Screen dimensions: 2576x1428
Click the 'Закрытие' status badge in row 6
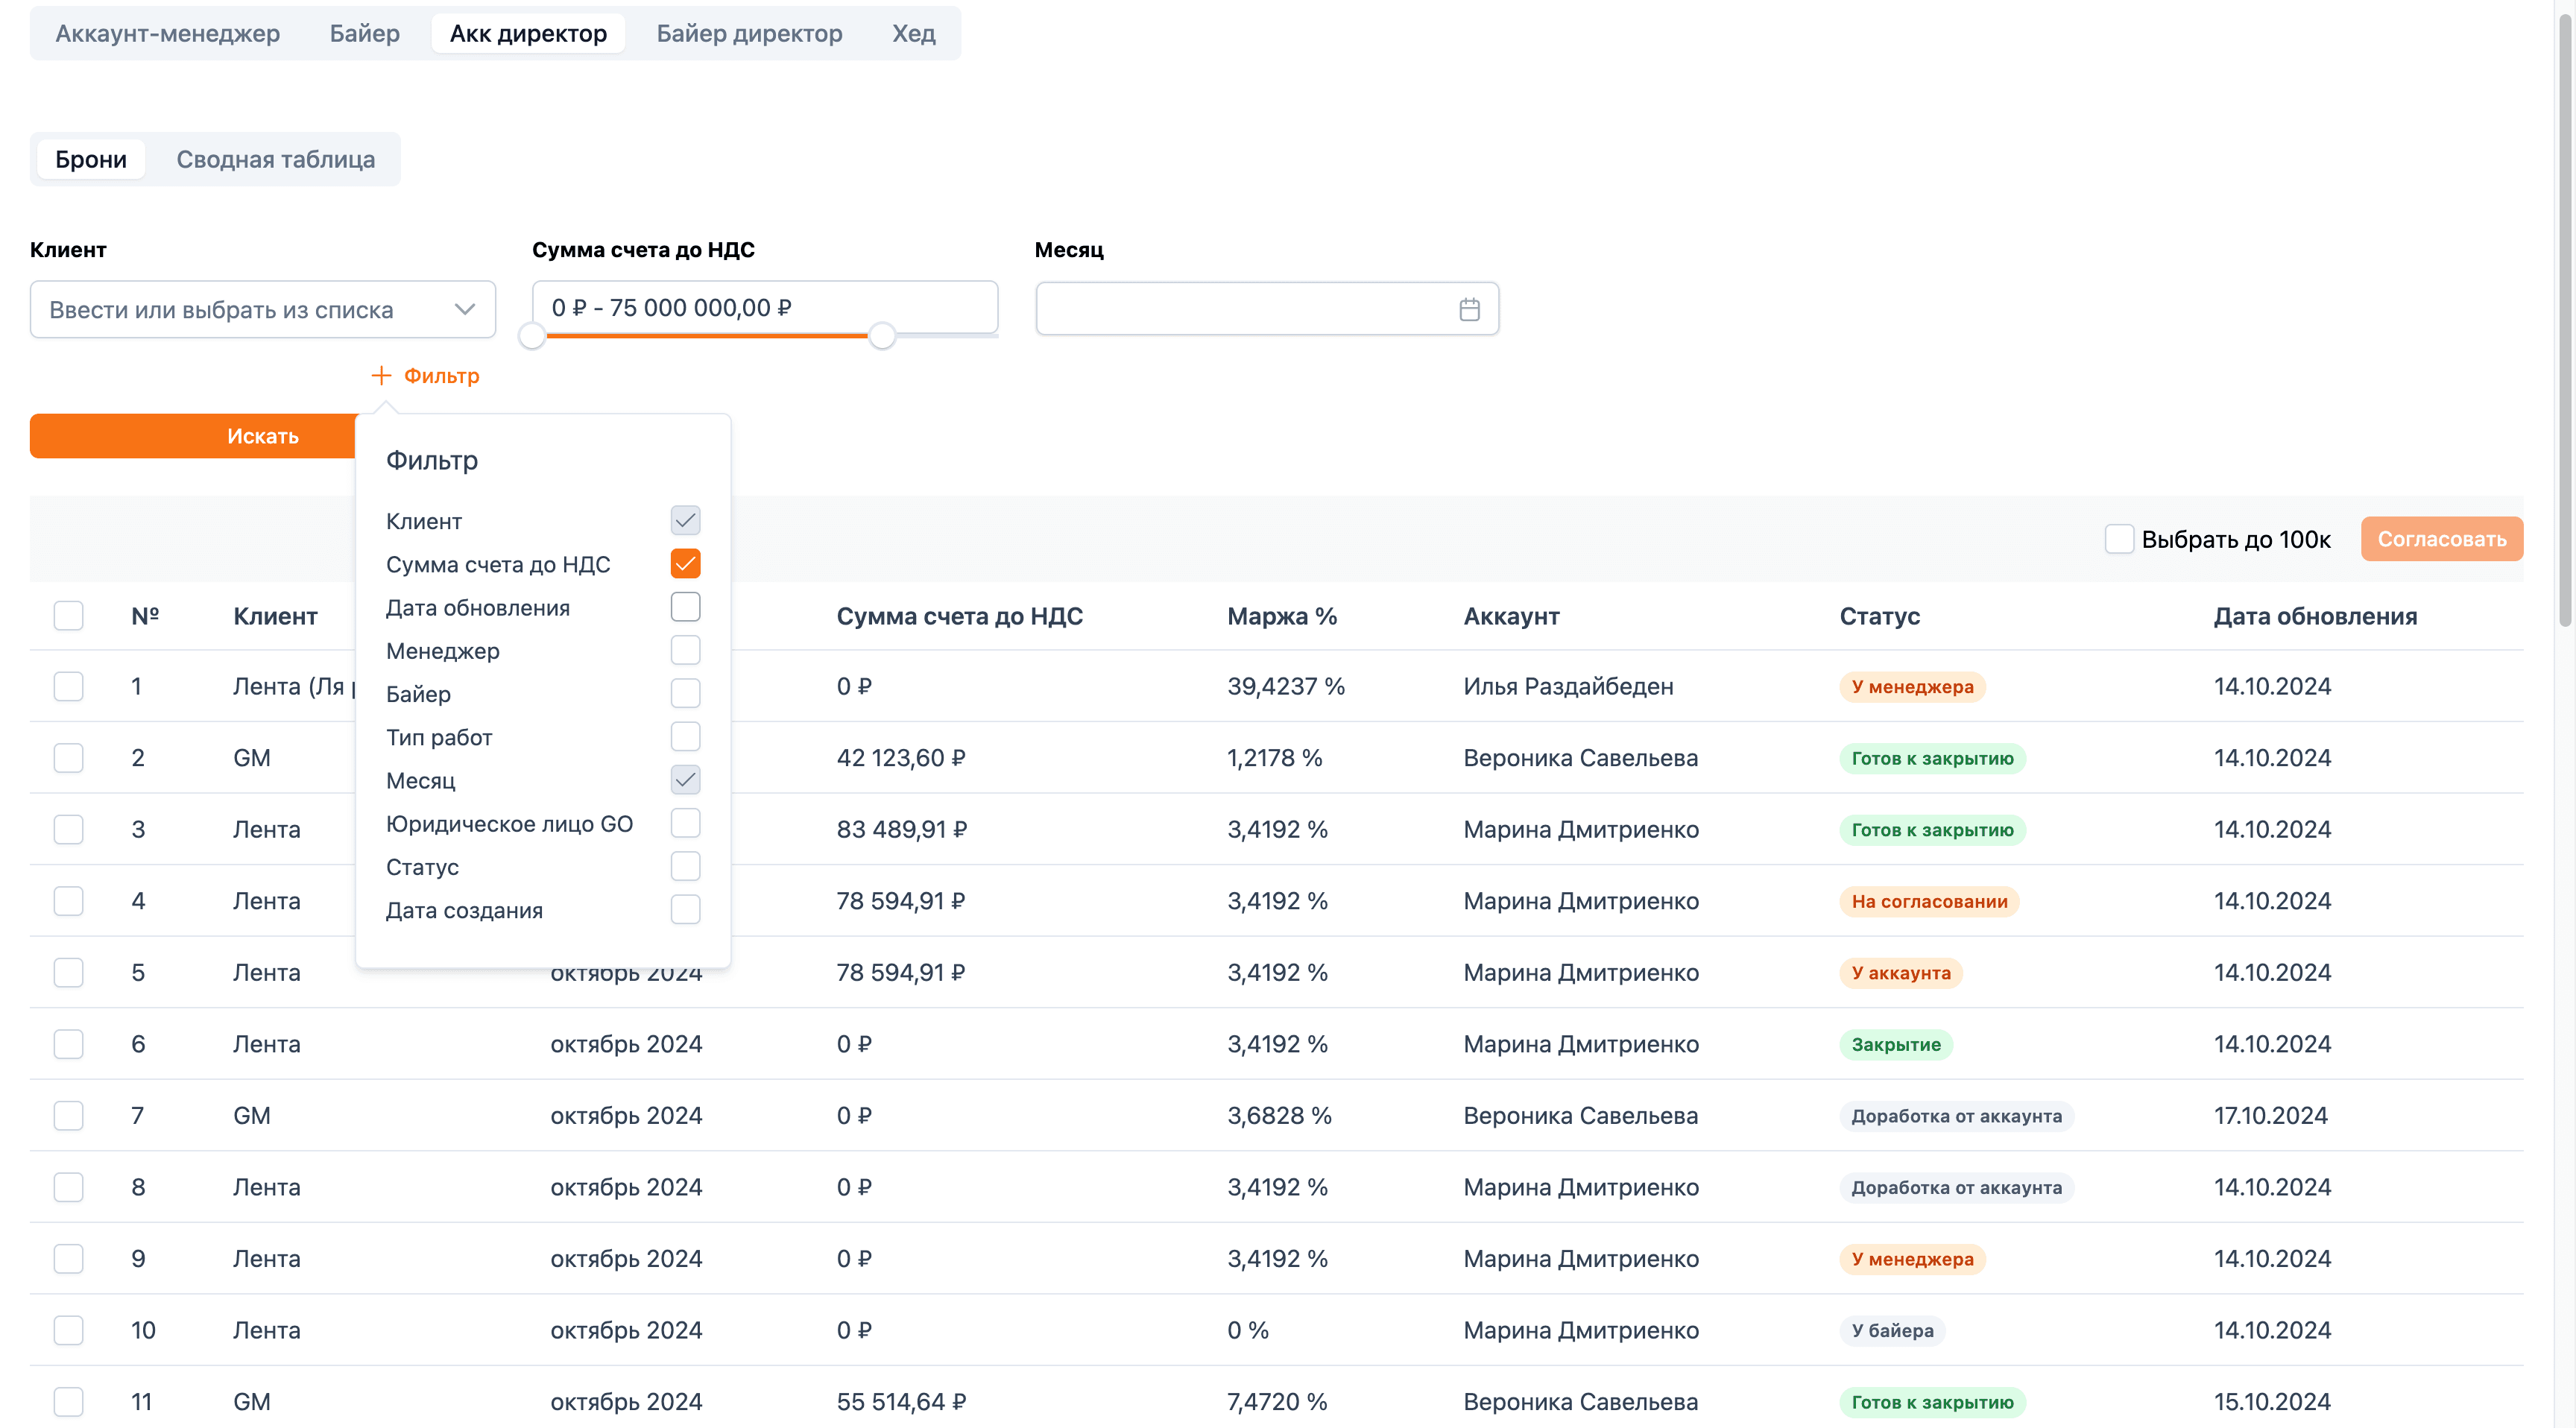coord(1896,1044)
